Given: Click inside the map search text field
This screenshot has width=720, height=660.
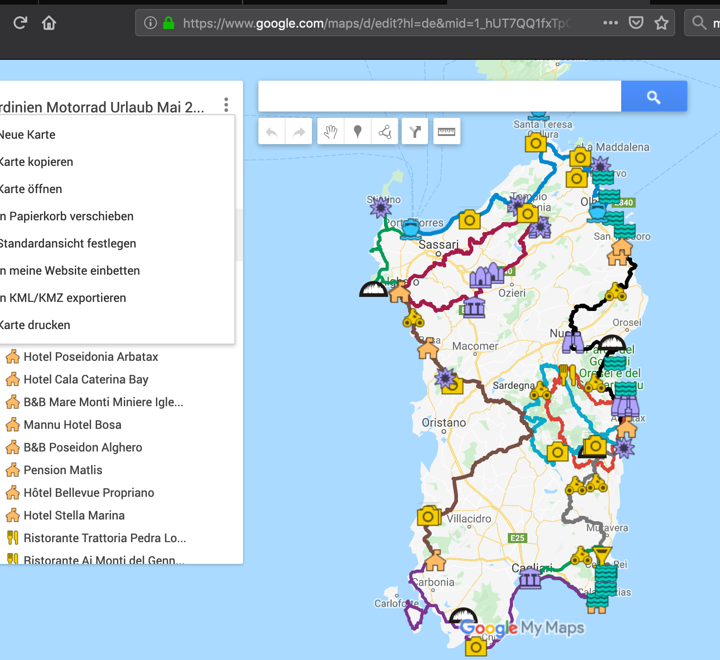Looking at the screenshot, I should click(439, 97).
